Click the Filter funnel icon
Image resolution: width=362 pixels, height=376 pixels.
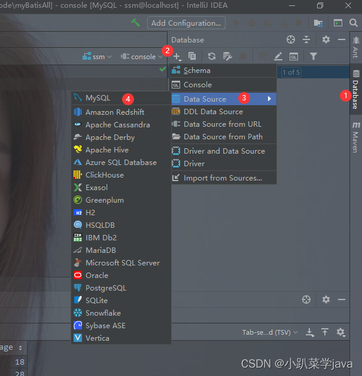point(314,56)
